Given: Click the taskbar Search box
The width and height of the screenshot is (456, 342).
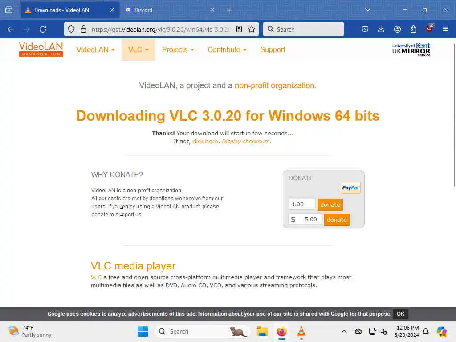Looking at the screenshot, I should [x=203, y=331].
